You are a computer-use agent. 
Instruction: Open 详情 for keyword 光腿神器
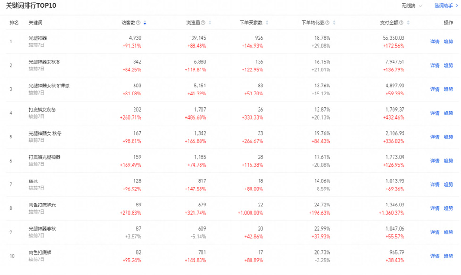[x=435, y=42]
